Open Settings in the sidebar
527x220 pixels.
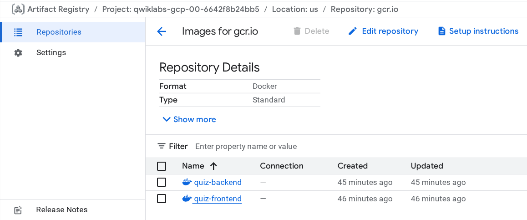click(x=73, y=53)
